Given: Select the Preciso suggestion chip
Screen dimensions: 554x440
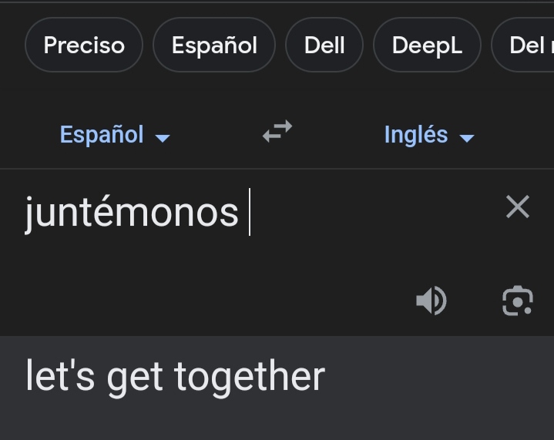Looking at the screenshot, I should click(84, 45).
